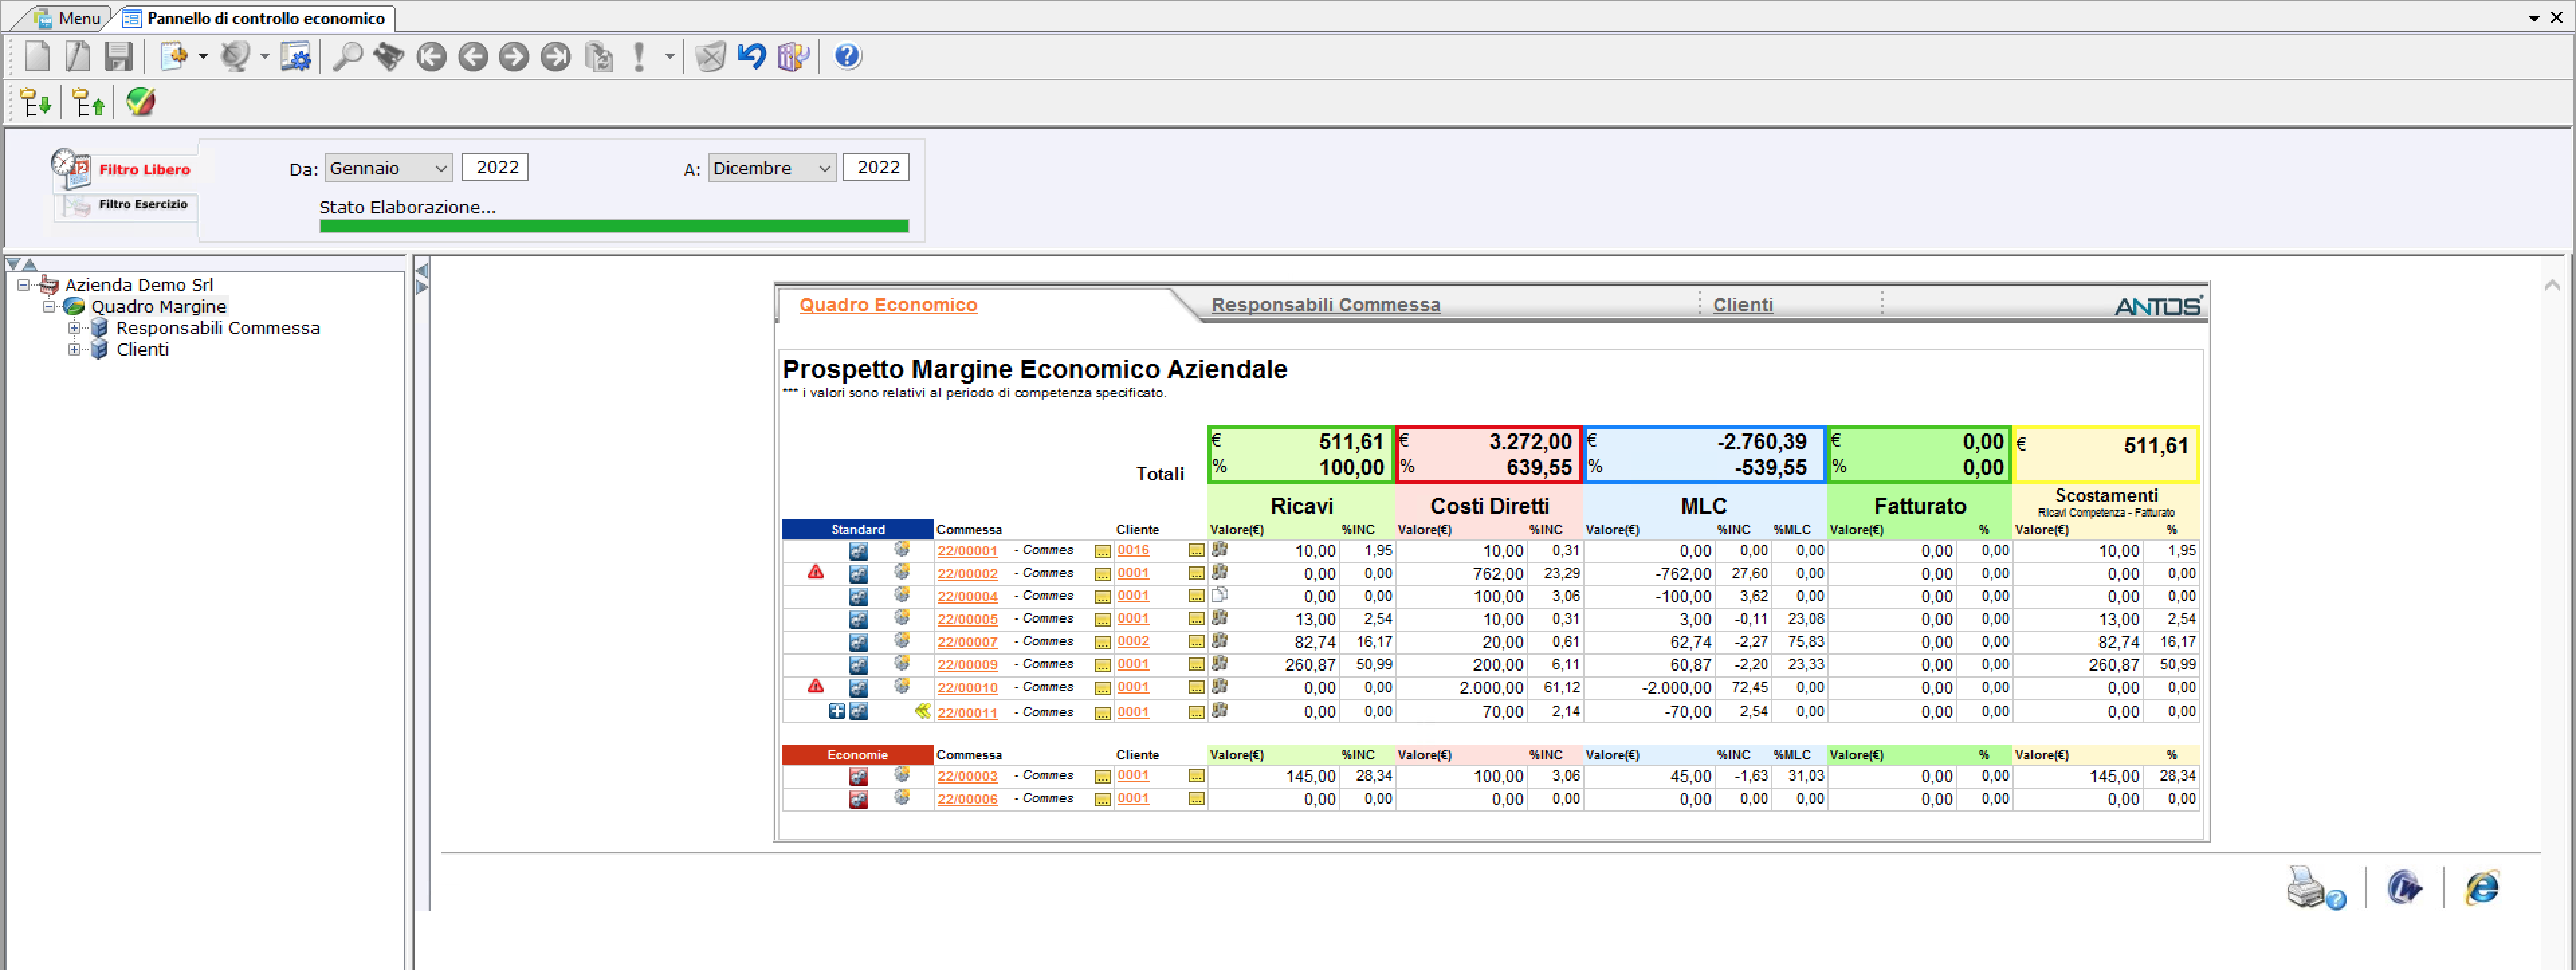Click the A year field 2022
Screen dimensions: 2576x970
[876, 167]
